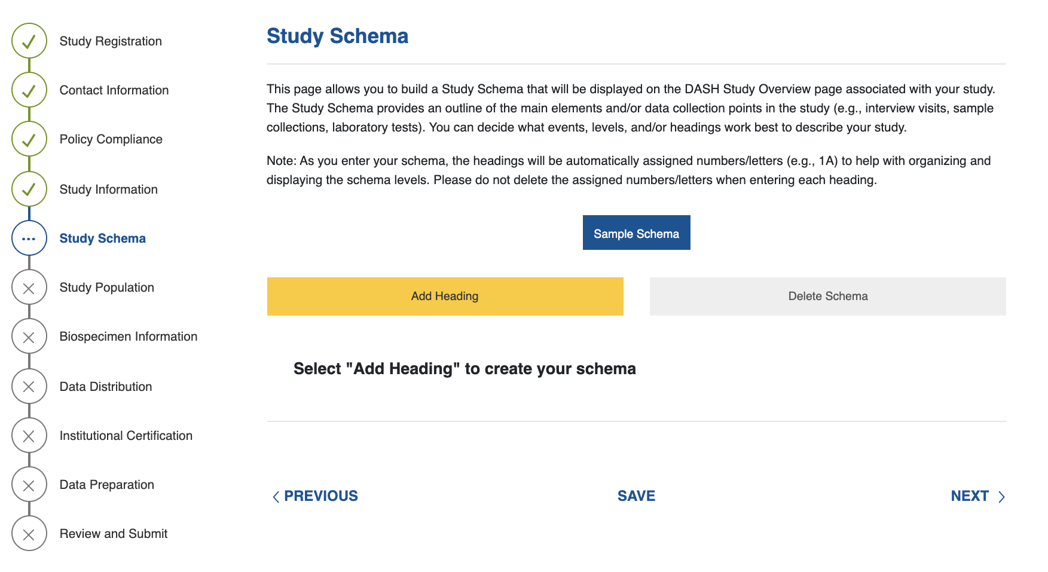Screen dimensions: 1048x572
Task: Open Contact Information step label
Action: [114, 90]
